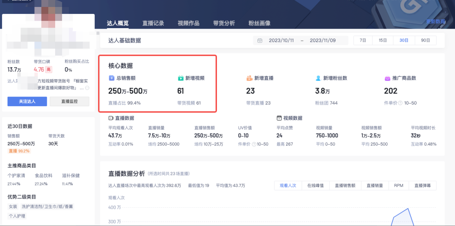Click the 关注达人 button
The width and height of the screenshot is (455, 226).
27,101
